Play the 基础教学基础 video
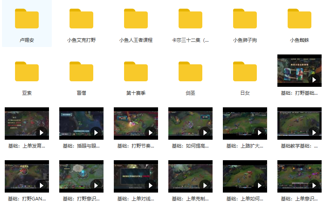This screenshot has width=324, height=204. [x=300, y=124]
